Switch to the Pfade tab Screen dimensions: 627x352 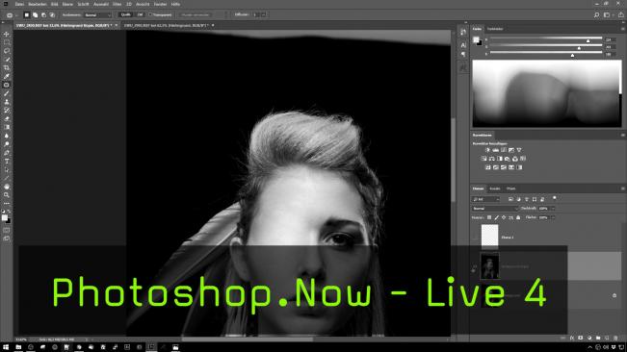click(511, 189)
